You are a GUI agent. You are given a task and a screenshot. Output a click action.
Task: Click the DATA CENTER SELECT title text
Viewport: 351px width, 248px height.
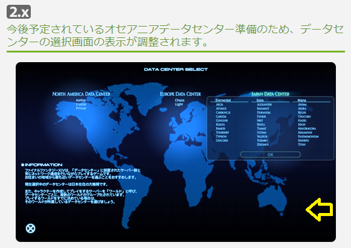(176, 69)
